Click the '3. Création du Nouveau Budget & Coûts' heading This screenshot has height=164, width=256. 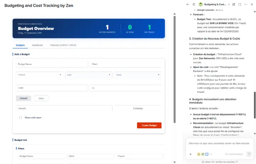pyautogui.click(x=214, y=39)
